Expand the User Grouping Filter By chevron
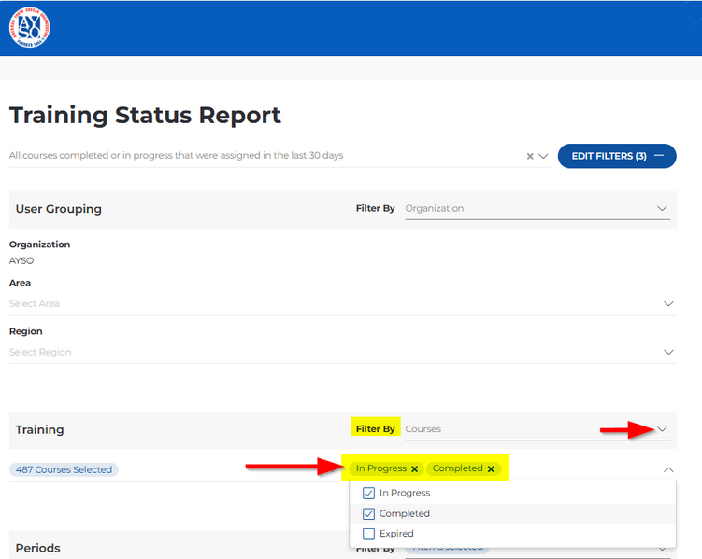The image size is (702, 559). coord(662,209)
